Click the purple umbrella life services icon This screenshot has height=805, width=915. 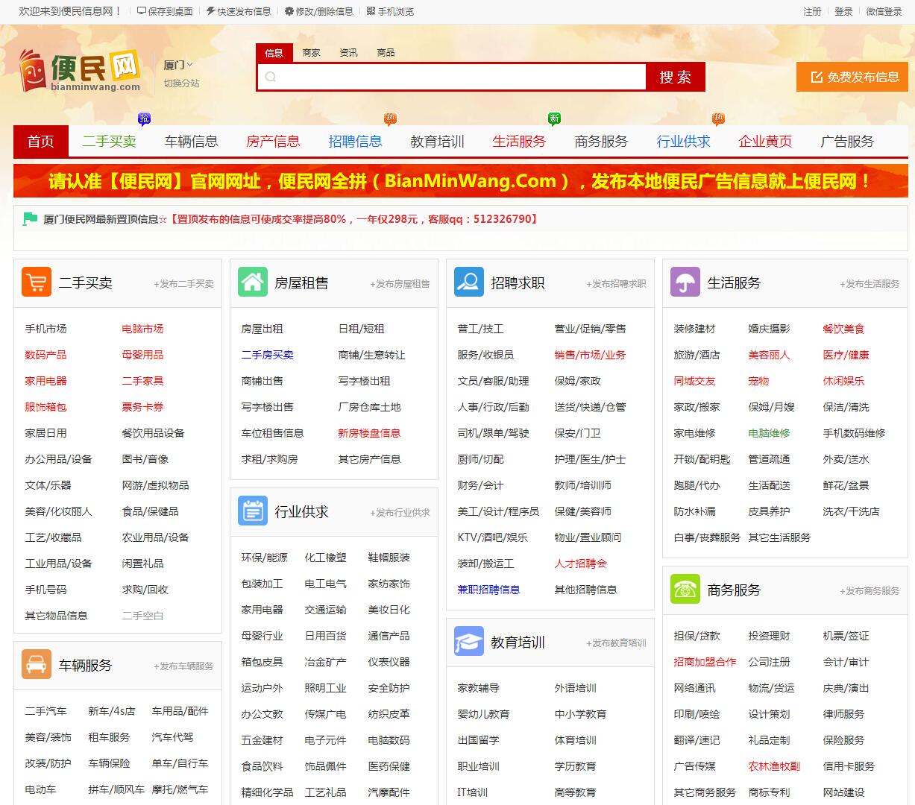pos(685,282)
